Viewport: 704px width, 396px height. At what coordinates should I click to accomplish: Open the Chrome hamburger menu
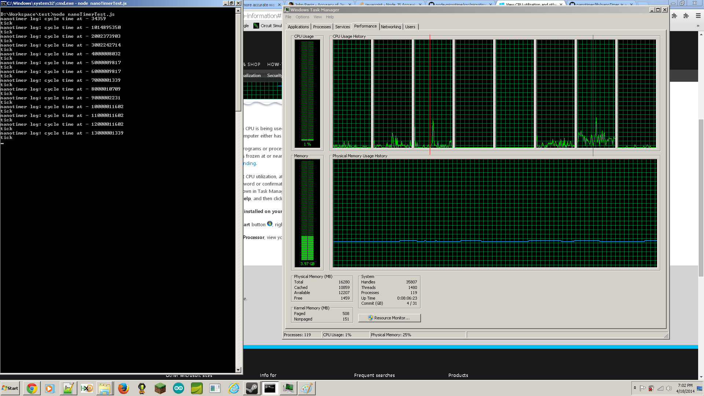tap(698, 16)
